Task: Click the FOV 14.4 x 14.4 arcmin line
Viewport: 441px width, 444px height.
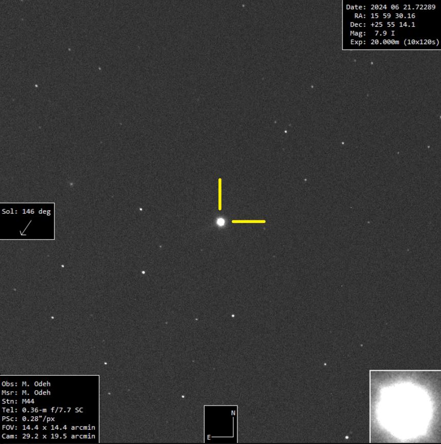Action: [48, 427]
